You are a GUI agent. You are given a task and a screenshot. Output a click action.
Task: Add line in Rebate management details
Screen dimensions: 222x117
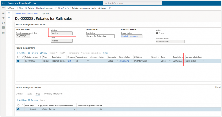pyautogui.click(x=21, y=100)
